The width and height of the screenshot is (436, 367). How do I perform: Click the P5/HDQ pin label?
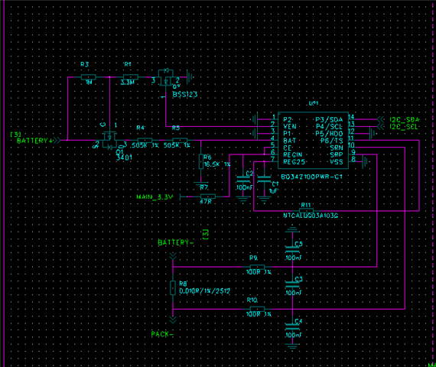point(329,134)
